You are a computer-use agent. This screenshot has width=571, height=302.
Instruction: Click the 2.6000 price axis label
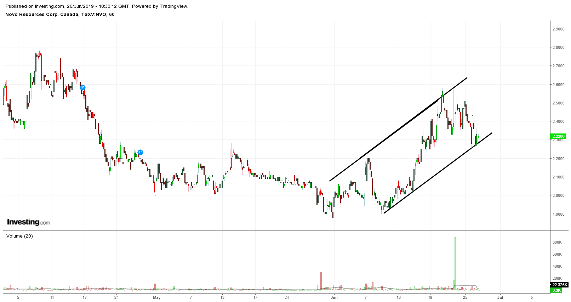558,85
